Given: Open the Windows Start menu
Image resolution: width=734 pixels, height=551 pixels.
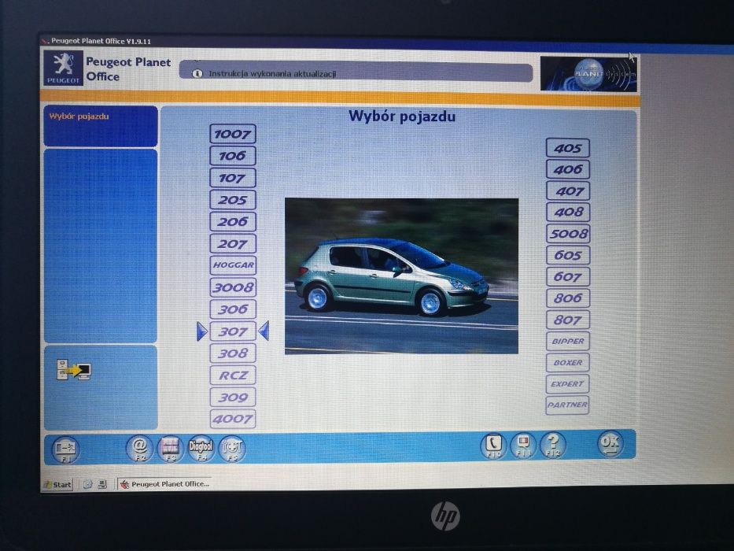Looking at the screenshot, I should click(57, 484).
